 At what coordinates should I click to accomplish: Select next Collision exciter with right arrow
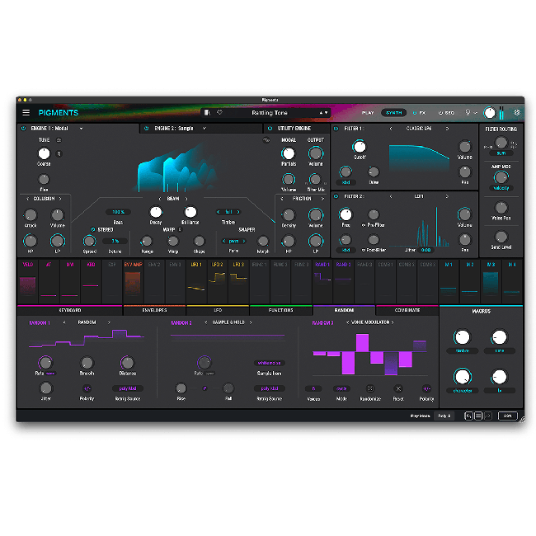click(x=60, y=199)
